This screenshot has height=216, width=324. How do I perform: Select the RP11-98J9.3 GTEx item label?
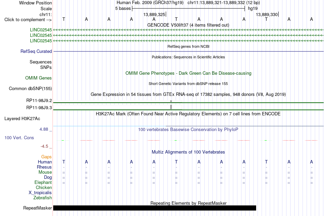click(39, 107)
